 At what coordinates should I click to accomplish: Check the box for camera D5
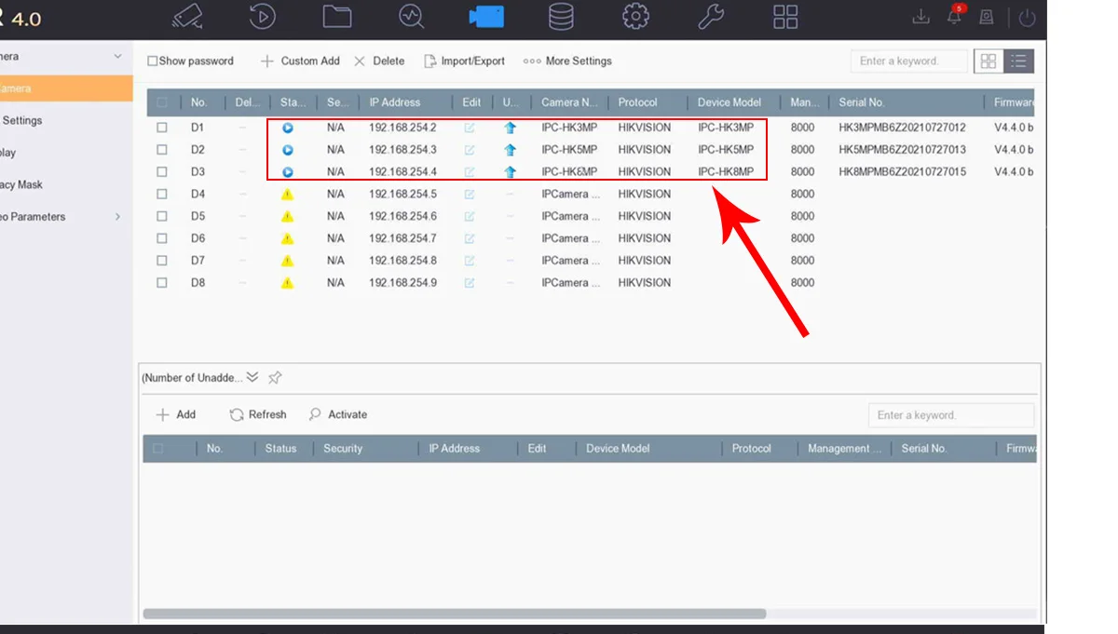[162, 217]
